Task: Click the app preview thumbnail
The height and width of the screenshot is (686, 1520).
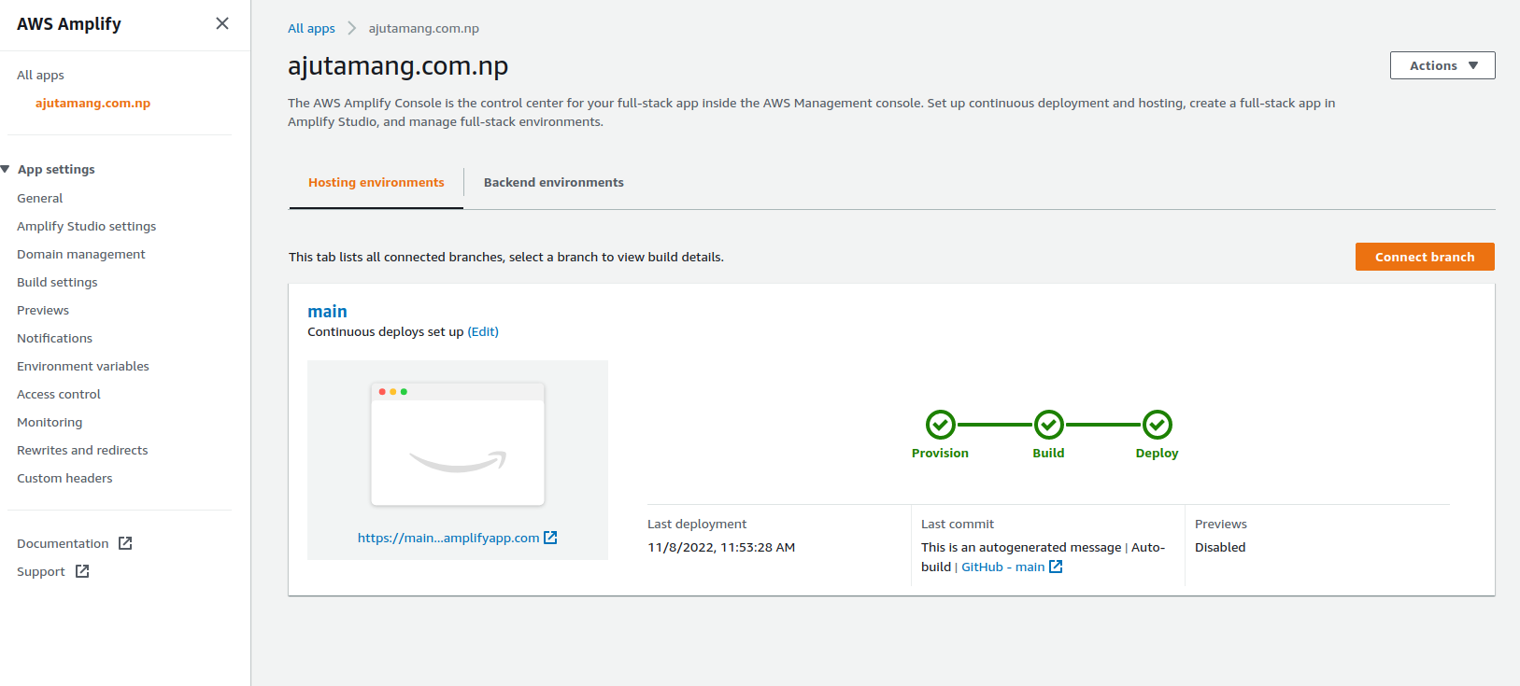Action: click(458, 444)
